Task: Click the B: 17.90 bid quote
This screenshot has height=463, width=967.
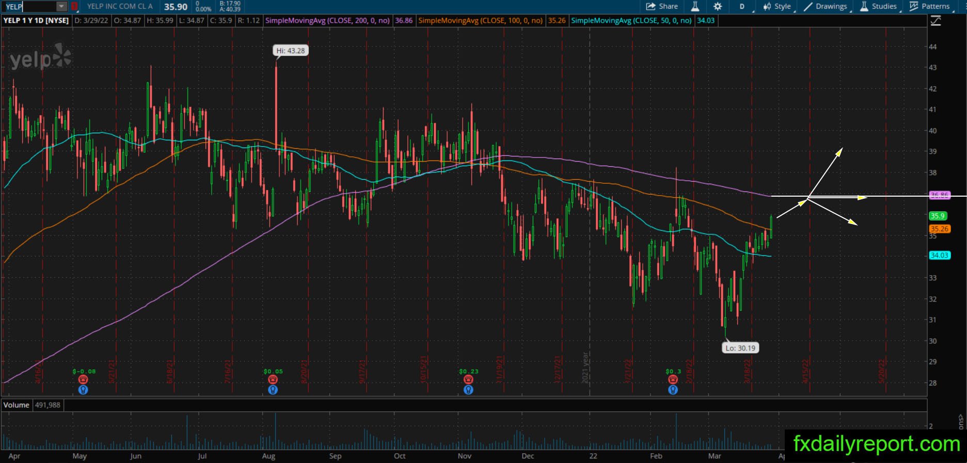Action: tap(230, 3)
